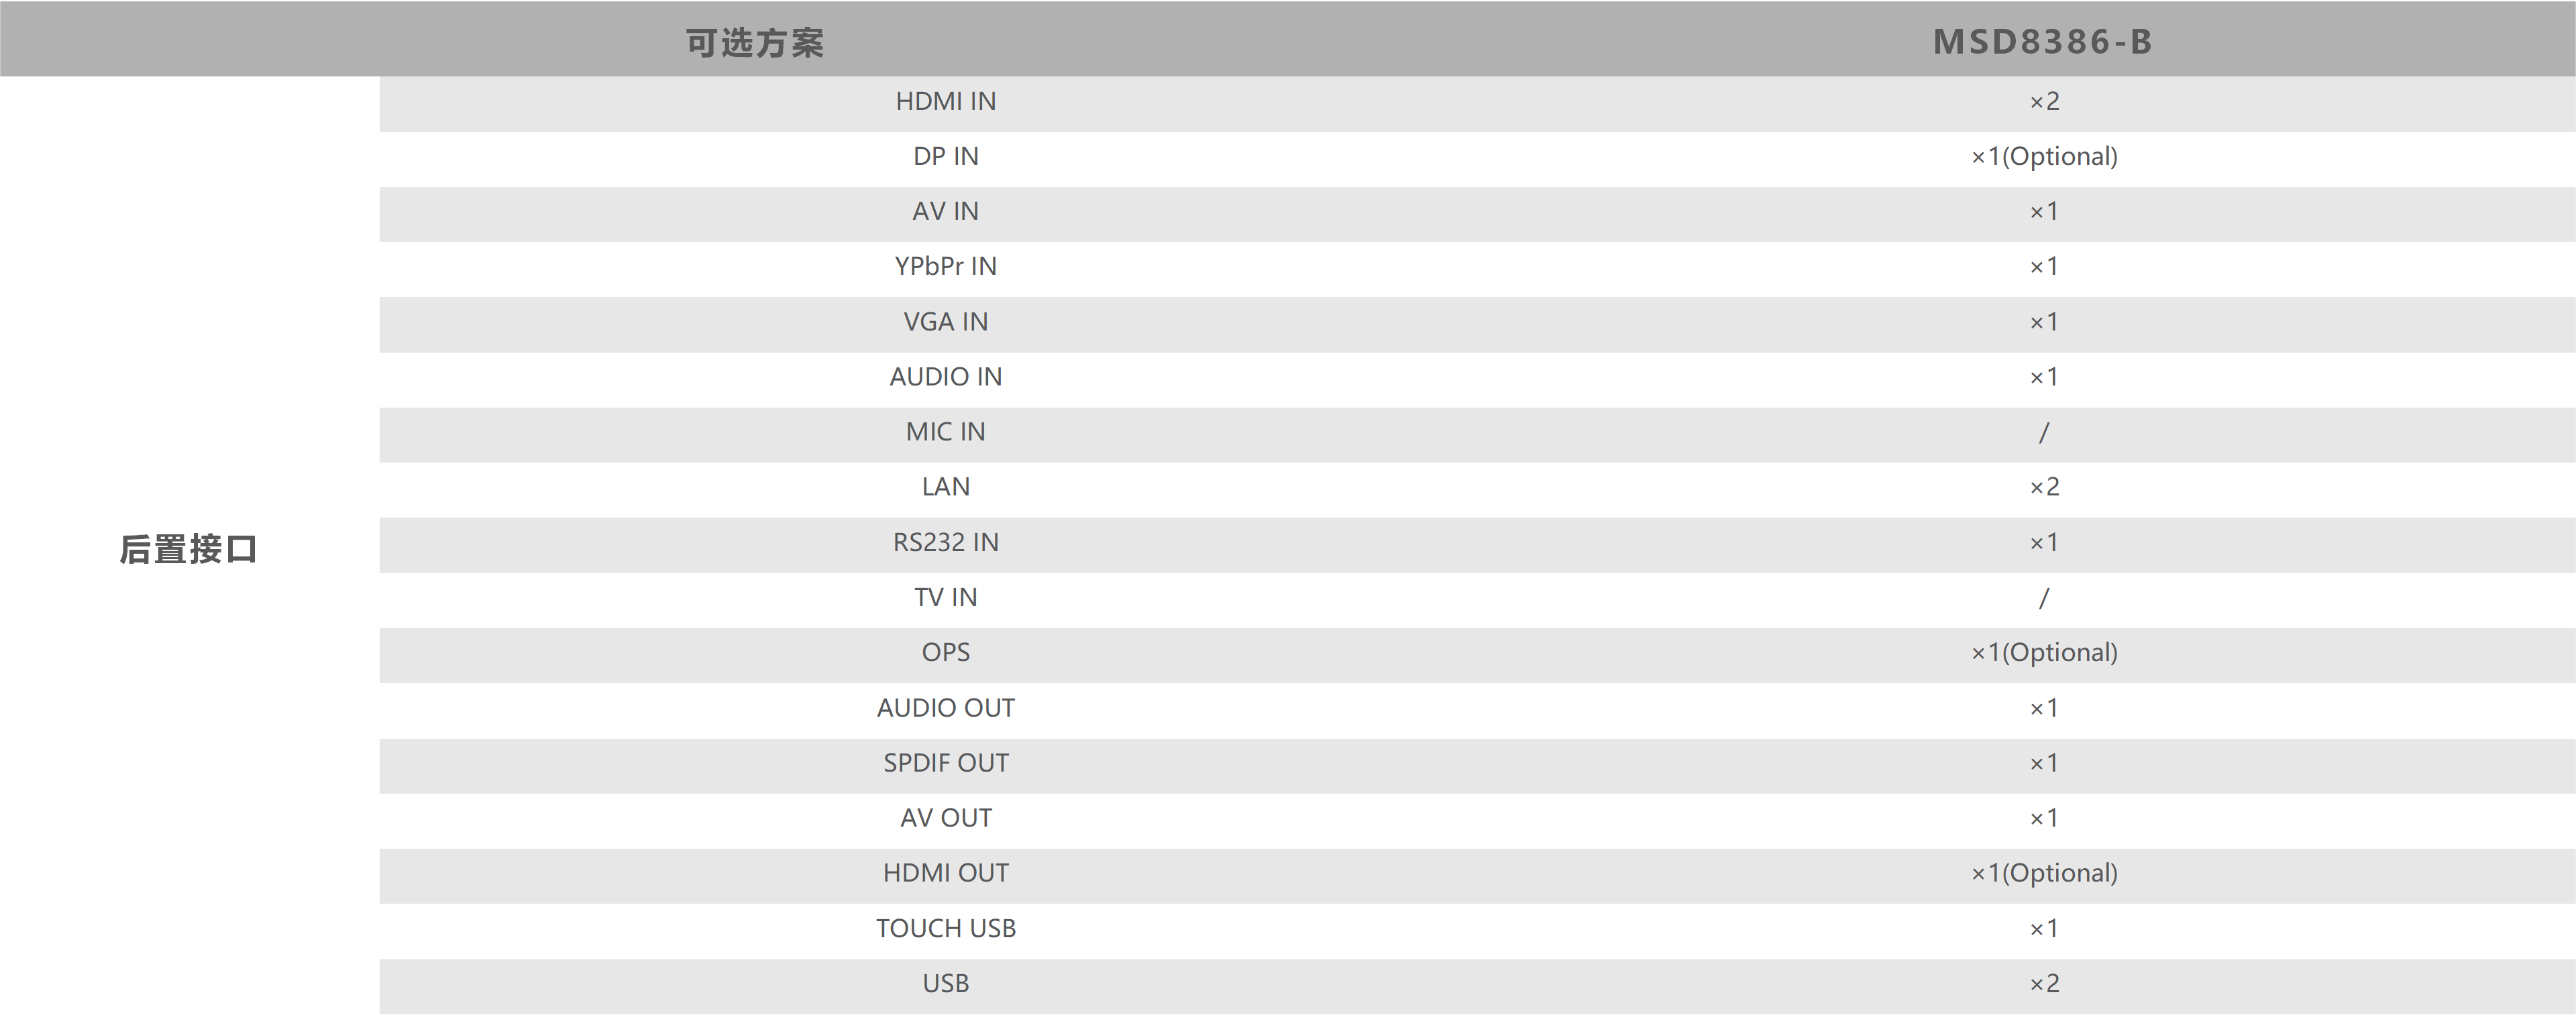Select the LAN cell
The image size is (2576, 1017).
(945, 487)
